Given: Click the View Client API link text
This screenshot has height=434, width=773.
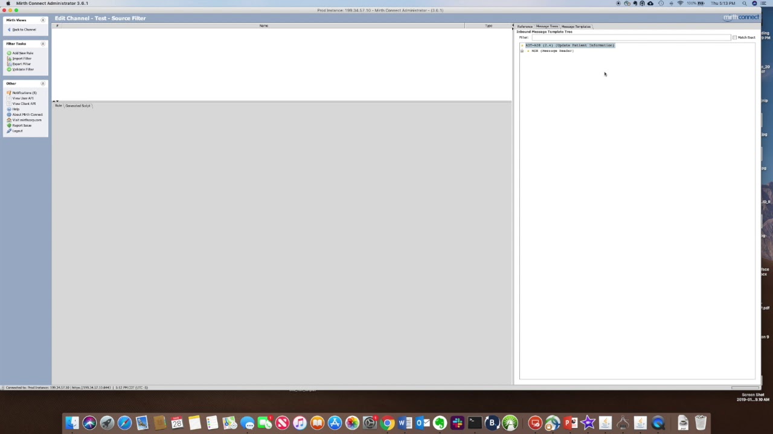Looking at the screenshot, I should pos(24,104).
